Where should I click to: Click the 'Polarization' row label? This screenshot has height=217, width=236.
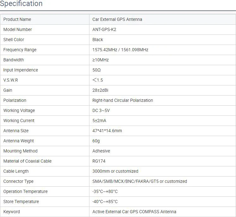pyautogui.click(x=15, y=100)
